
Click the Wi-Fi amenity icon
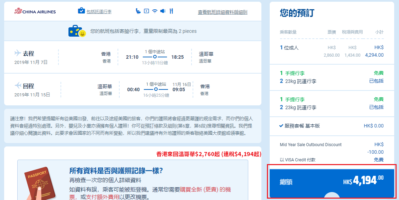pos(155,11)
